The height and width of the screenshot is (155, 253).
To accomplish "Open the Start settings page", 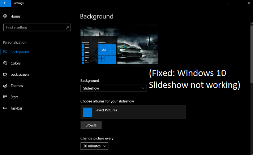I will point(14,97).
